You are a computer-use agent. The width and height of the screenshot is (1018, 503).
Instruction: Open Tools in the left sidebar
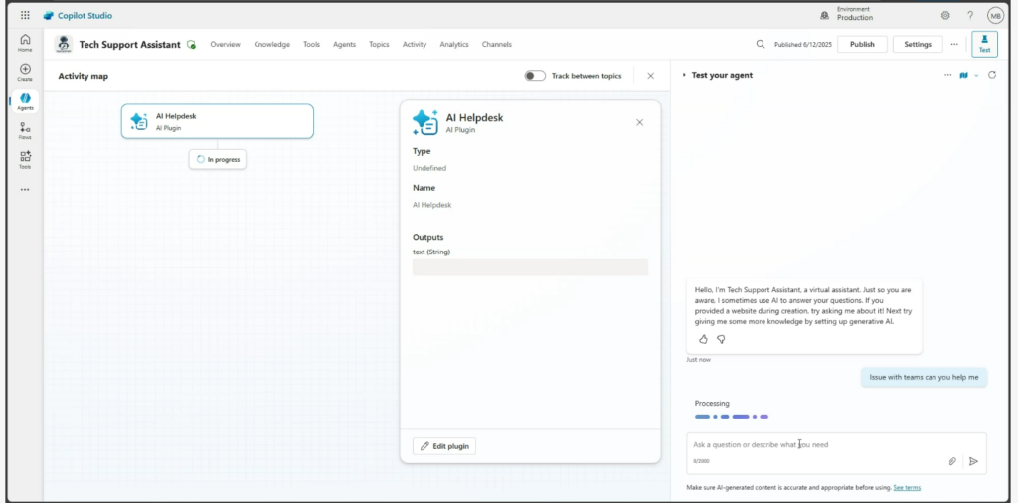click(25, 160)
